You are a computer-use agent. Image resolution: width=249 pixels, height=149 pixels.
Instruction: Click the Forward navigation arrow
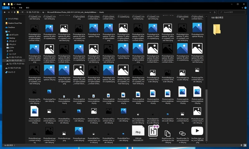(x=9, y=12)
